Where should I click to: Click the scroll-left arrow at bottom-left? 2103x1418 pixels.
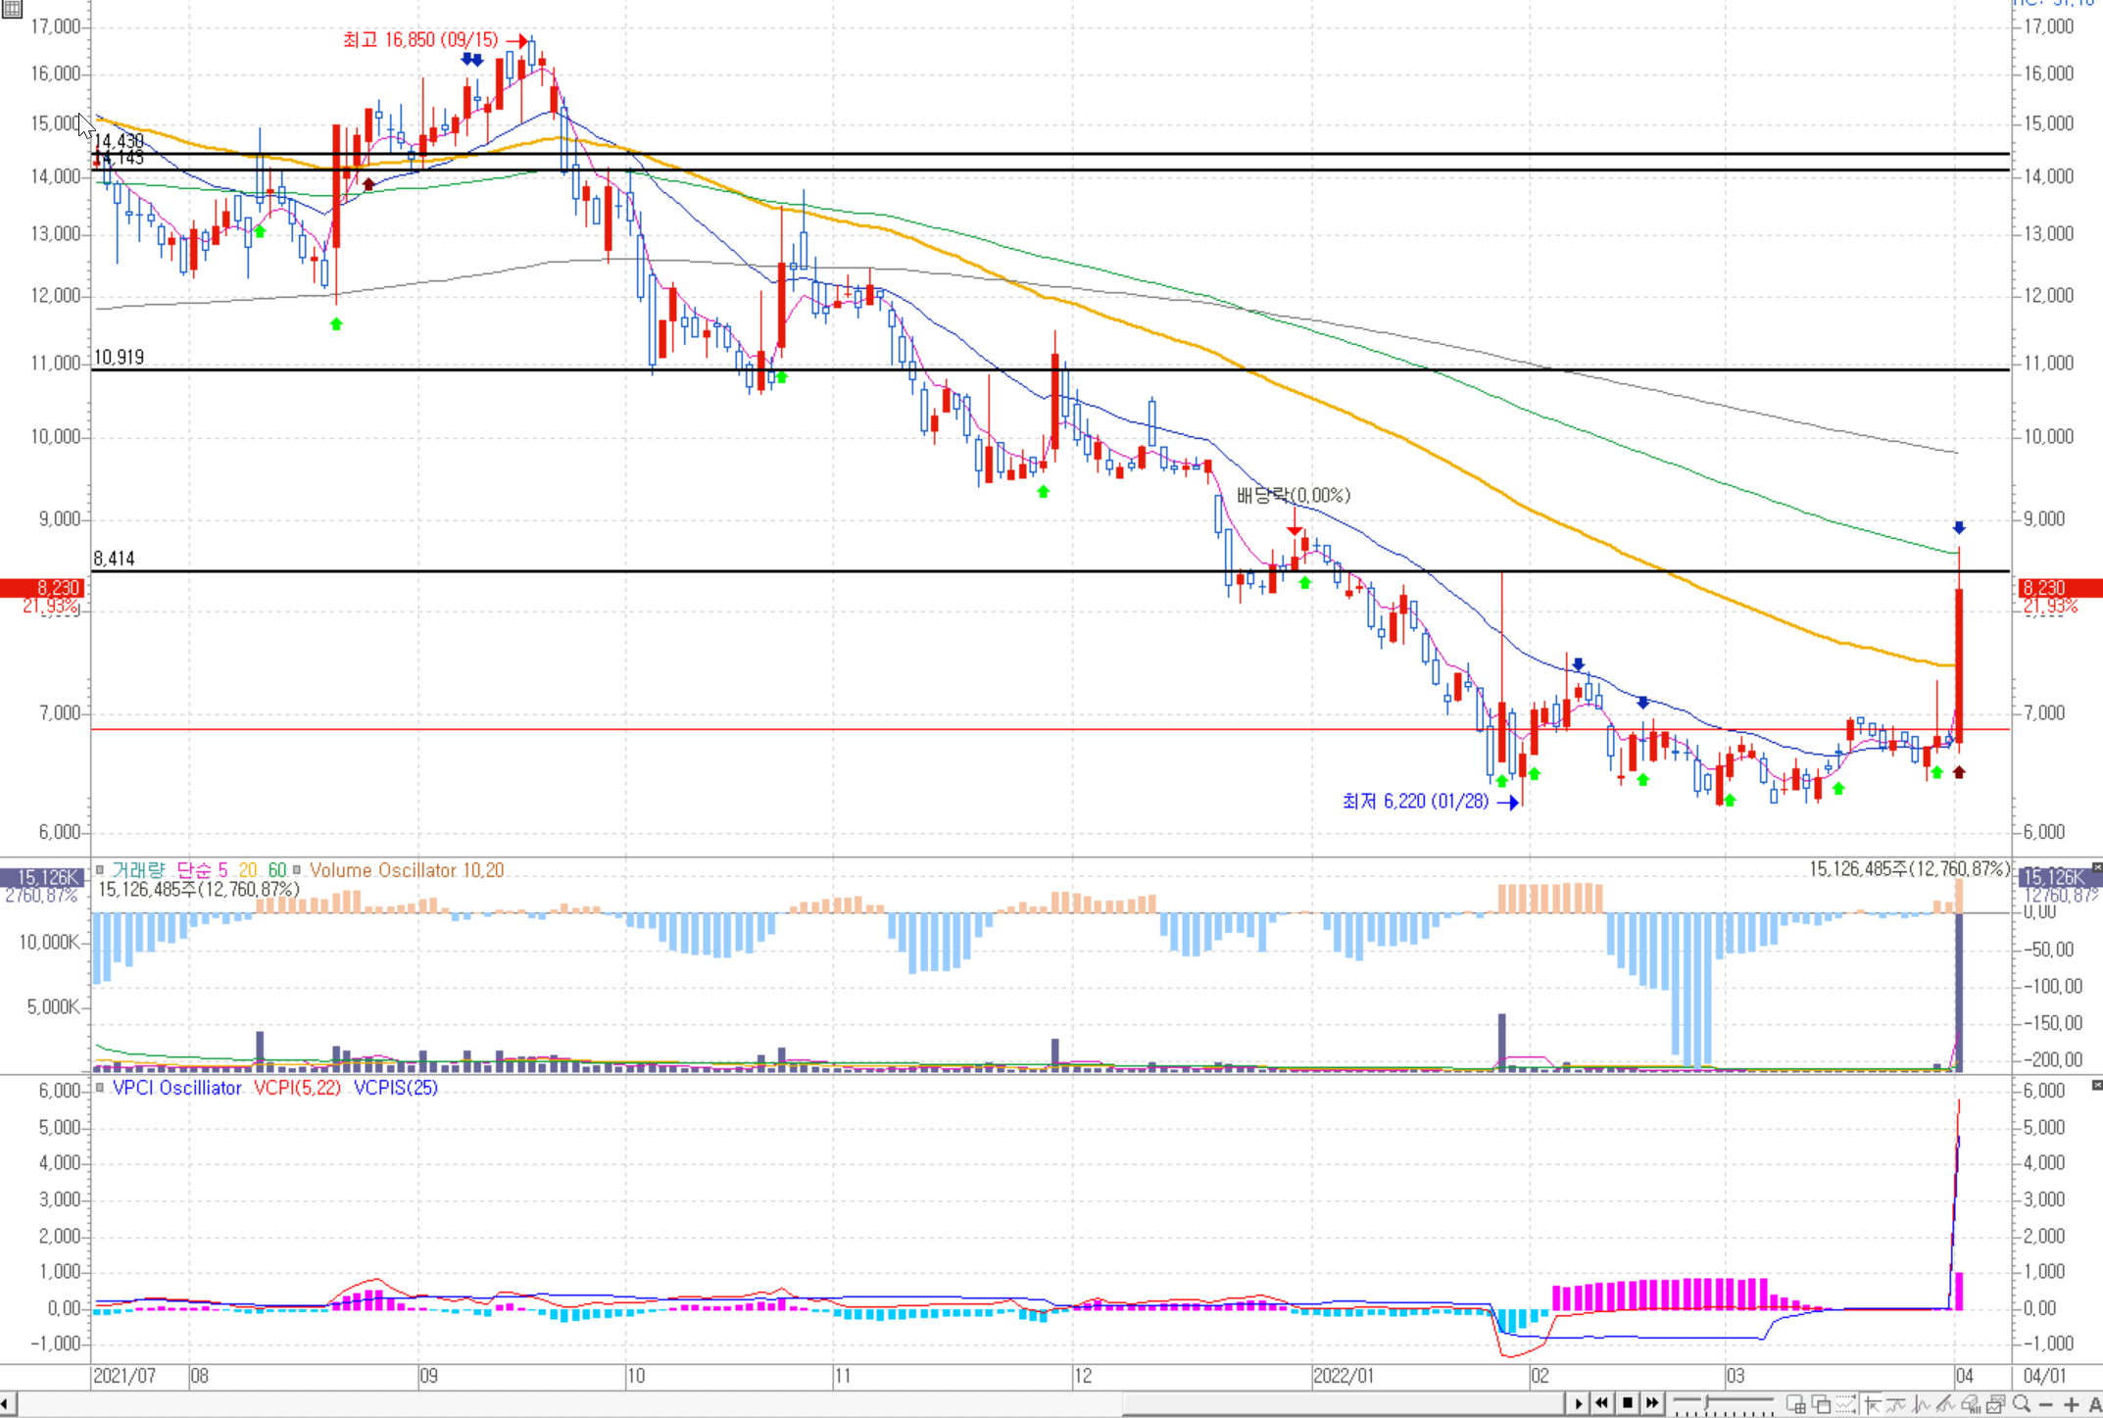click(7, 1404)
